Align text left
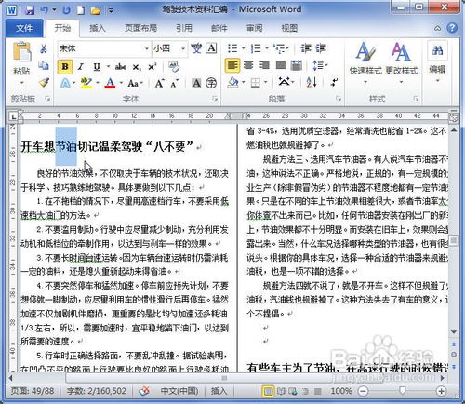Viewport: 465px width, 404px height. pyautogui.click(x=232, y=65)
